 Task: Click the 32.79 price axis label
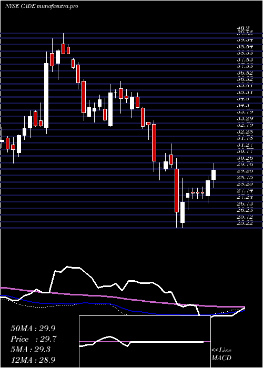pos(246,125)
